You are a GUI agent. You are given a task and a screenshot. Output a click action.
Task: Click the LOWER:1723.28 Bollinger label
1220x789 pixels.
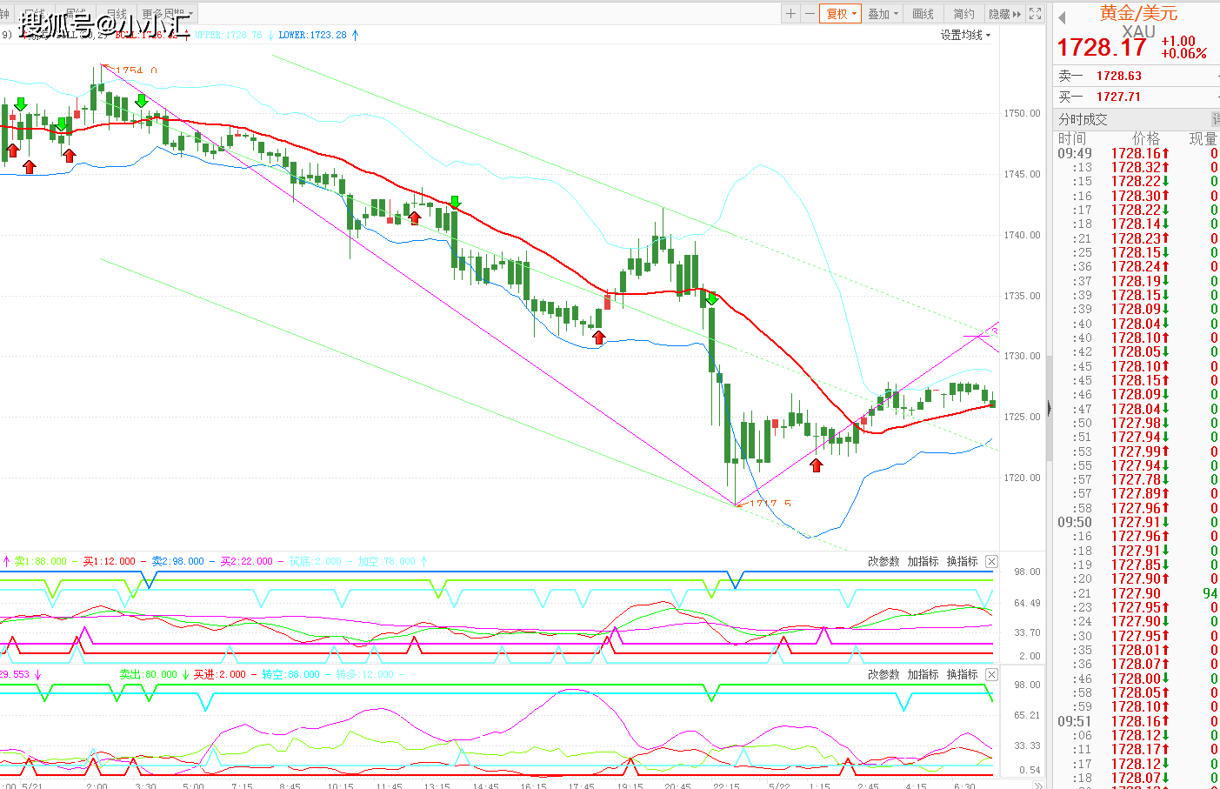(x=313, y=35)
